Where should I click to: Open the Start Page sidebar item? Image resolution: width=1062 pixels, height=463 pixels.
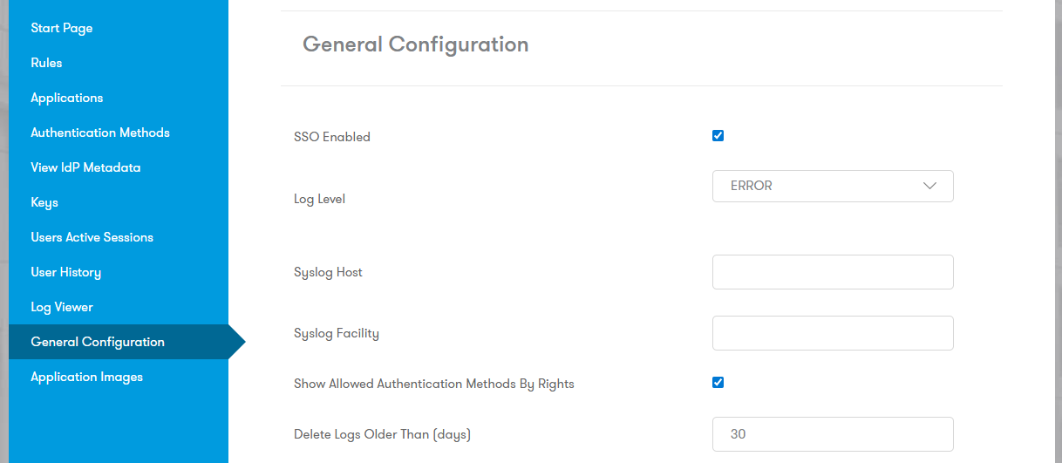tap(61, 28)
